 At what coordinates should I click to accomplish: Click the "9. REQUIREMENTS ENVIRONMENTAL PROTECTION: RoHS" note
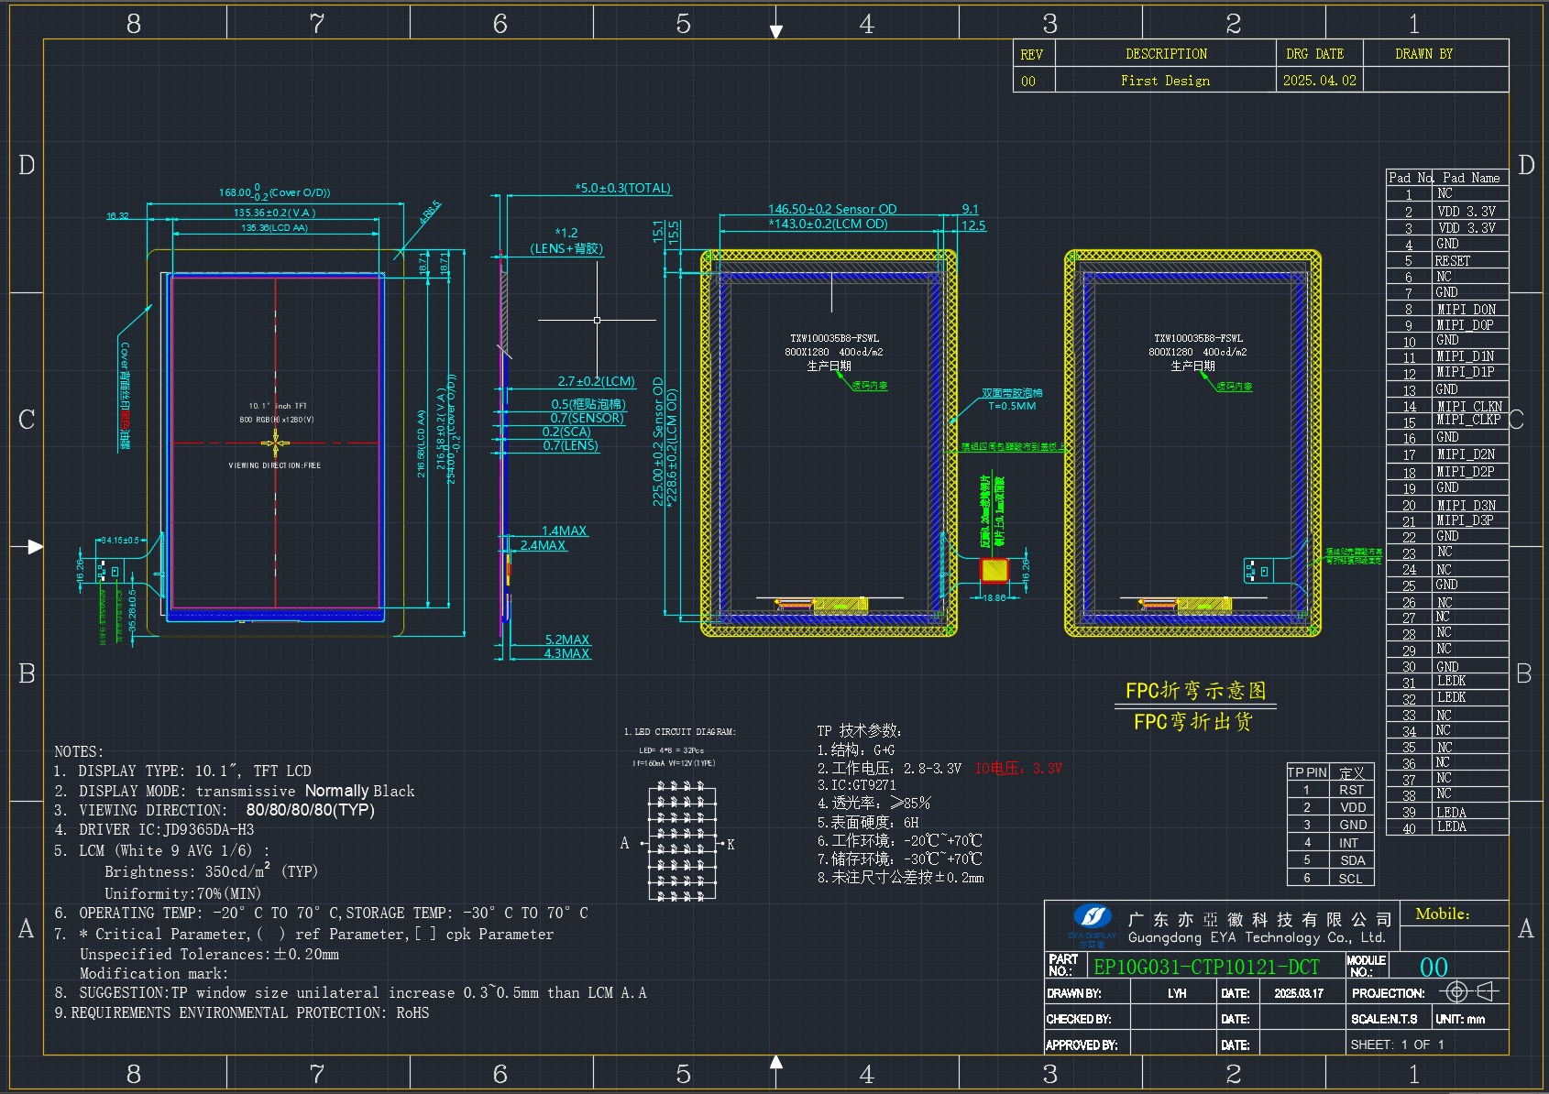pyautogui.click(x=241, y=1012)
